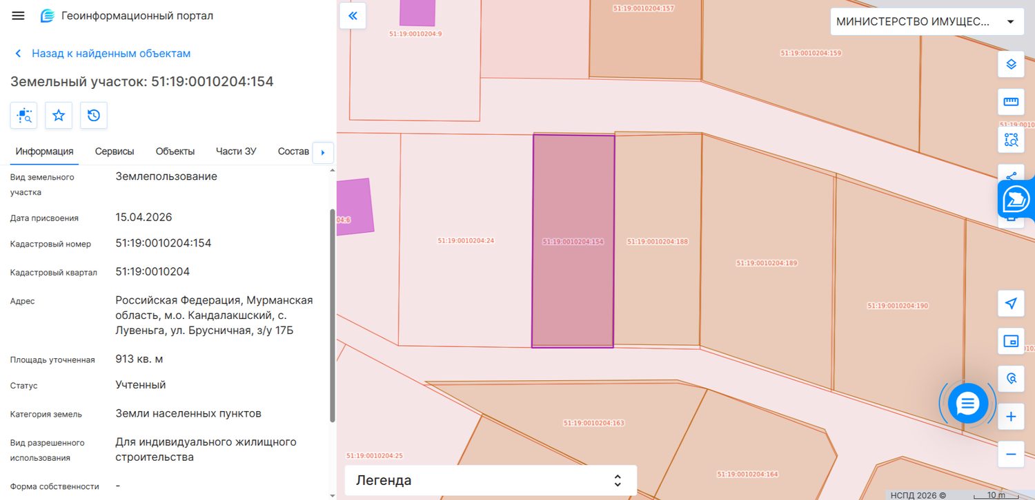The image size is (1035, 500).
Task: Go to my location with arrow icon
Action: pyautogui.click(x=1011, y=303)
